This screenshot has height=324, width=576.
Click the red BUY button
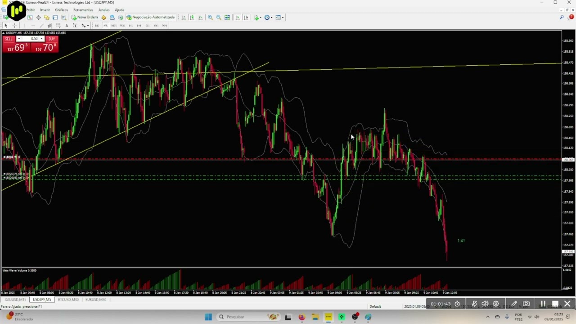51,39
